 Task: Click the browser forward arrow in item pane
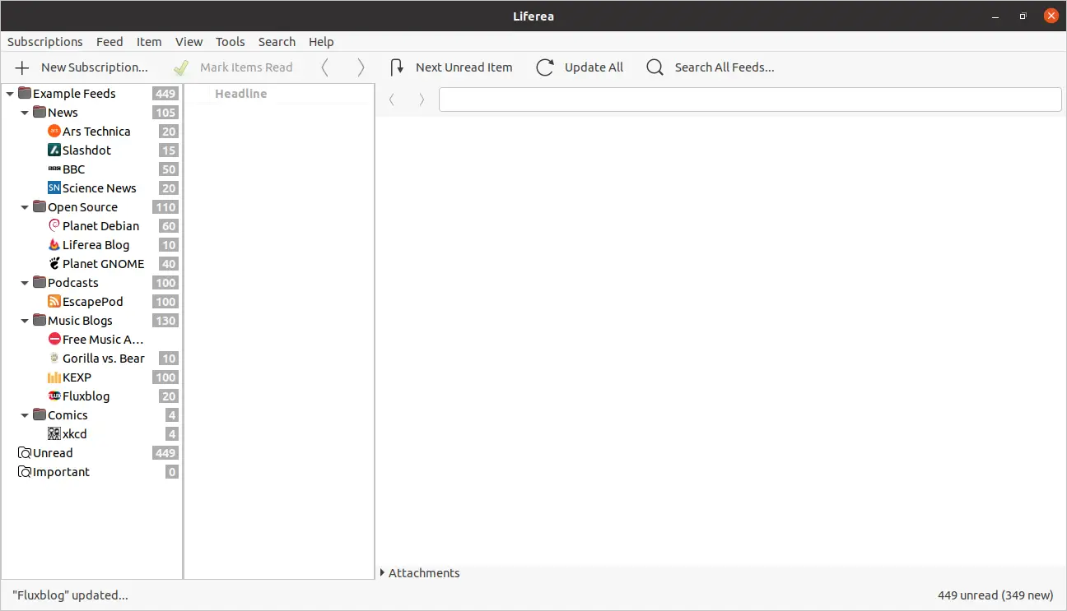coord(422,100)
